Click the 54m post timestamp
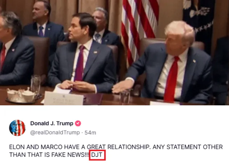Image resolution: width=229 pixels, height=166 pixels. tap(90, 133)
